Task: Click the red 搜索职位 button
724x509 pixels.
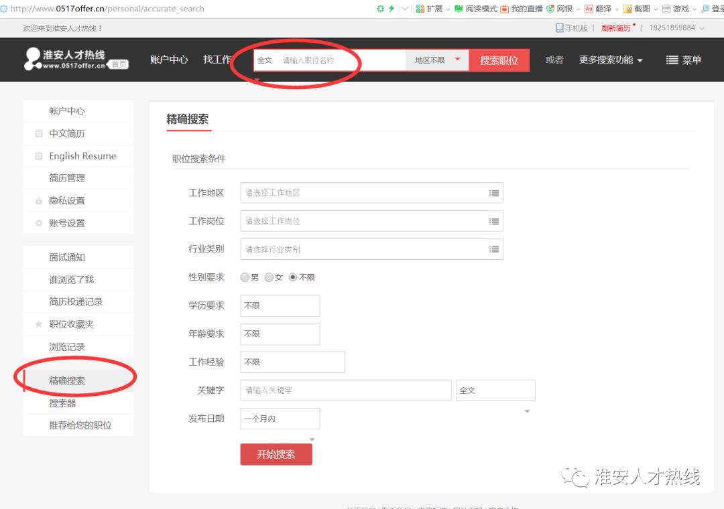Action: click(x=499, y=60)
